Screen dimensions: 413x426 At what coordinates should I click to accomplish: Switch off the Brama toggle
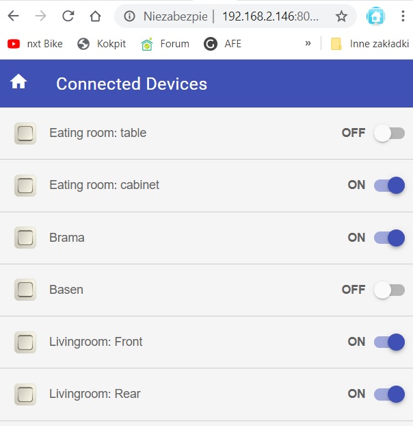[389, 238]
